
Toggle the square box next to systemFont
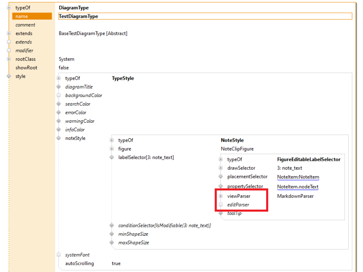coord(59,255)
